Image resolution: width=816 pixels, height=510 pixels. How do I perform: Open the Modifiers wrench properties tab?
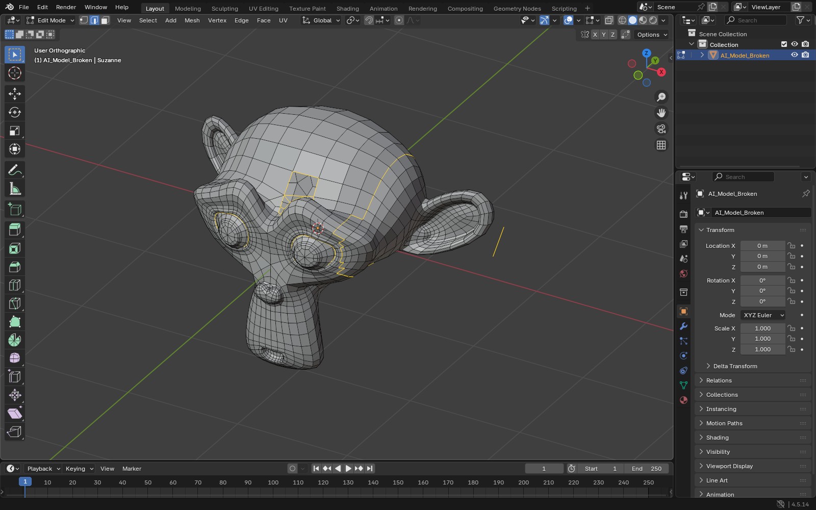[683, 326]
